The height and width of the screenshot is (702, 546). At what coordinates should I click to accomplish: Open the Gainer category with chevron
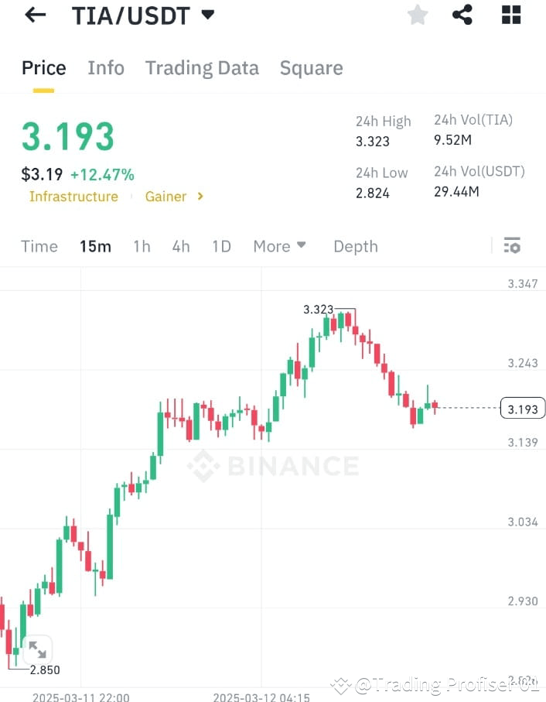(x=173, y=197)
